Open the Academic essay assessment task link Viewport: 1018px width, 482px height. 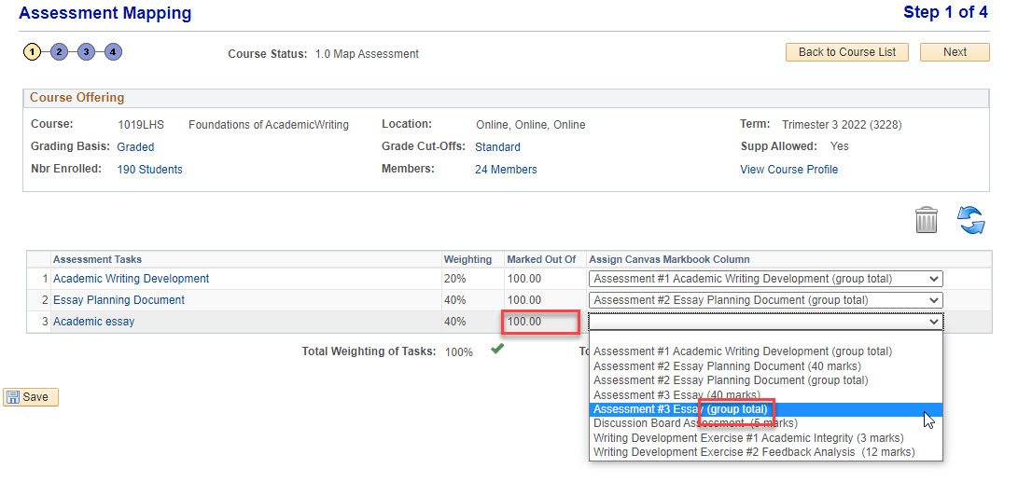93,322
